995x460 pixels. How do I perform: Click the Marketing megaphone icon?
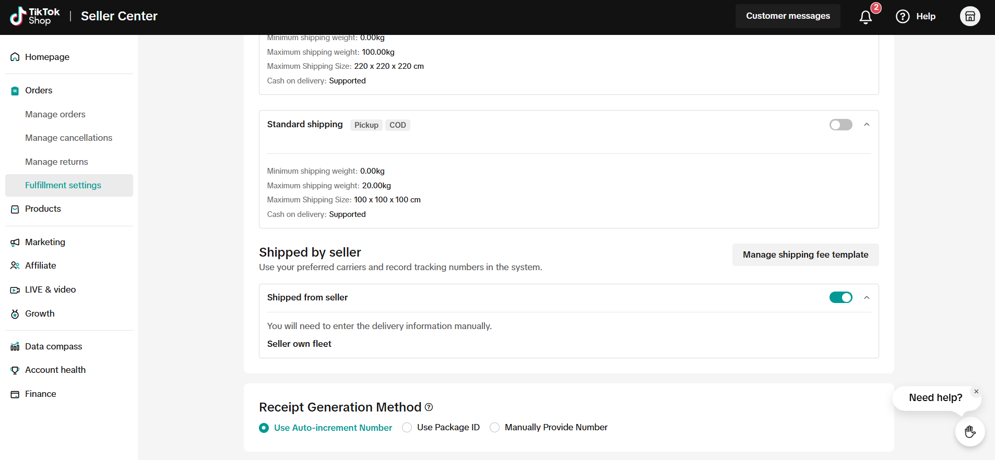(15, 243)
